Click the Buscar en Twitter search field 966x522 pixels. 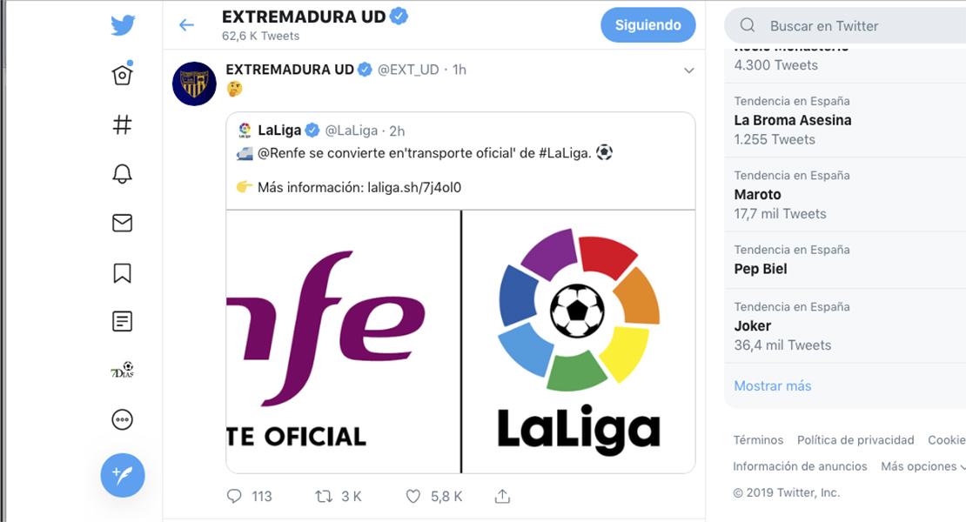tap(845, 26)
